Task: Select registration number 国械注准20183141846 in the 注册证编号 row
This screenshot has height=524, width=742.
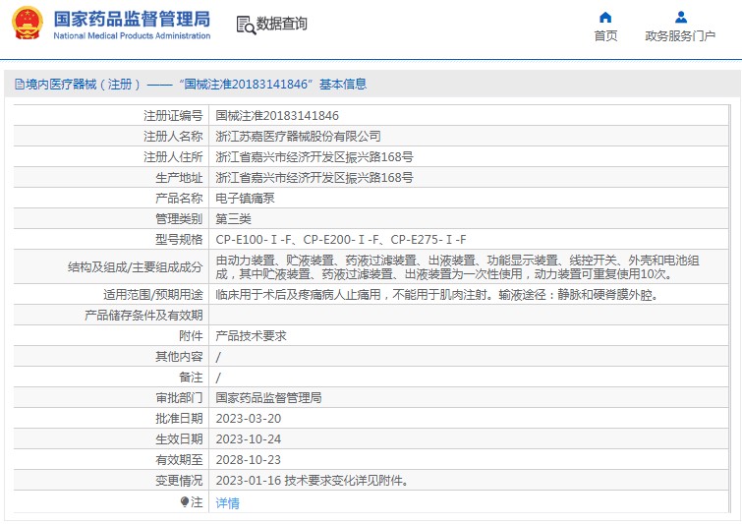Action: [277, 115]
